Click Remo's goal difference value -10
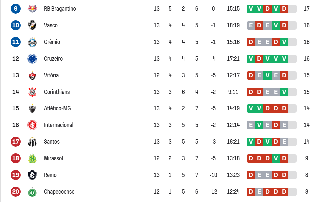This screenshot has height=202, width=319. pyautogui.click(x=213, y=175)
